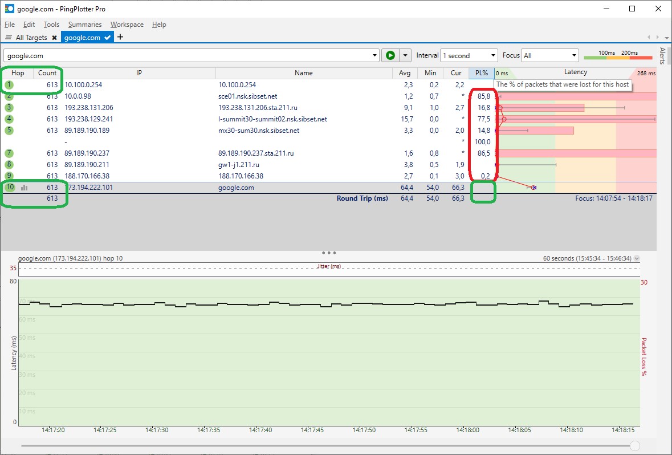Click the hop 3 green circle icon
Screen dimensions: 672x455
(9, 107)
